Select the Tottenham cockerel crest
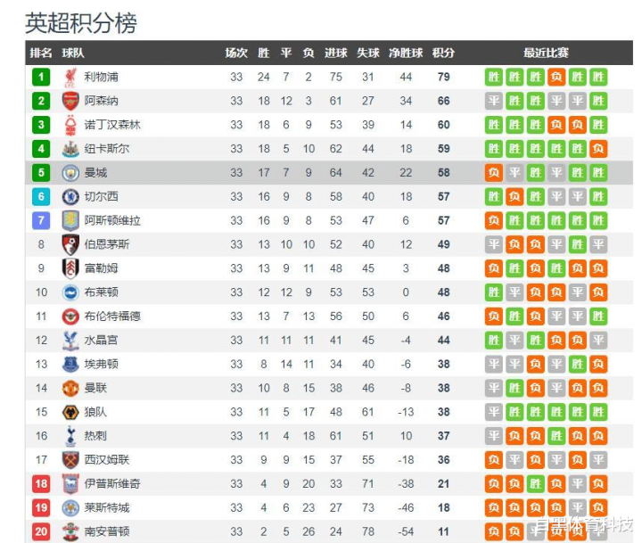The height and width of the screenshot is (543, 642). tap(70, 436)
